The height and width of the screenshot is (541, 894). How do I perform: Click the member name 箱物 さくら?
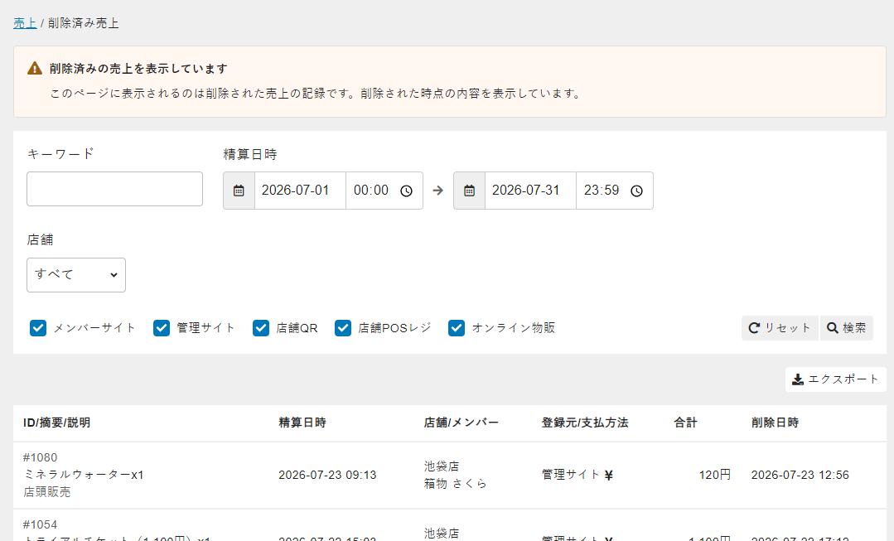click(x=456, y=484)
